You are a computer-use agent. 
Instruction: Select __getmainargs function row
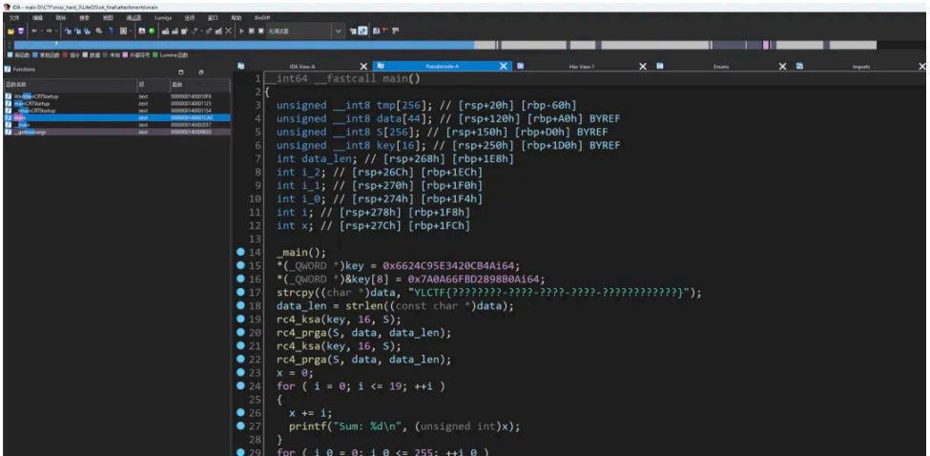coord(116,132)
